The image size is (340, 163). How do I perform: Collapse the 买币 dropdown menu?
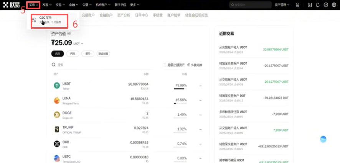(34, 5)
